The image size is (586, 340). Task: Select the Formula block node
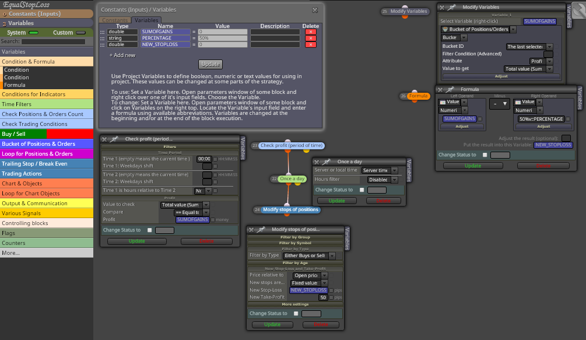418,96
